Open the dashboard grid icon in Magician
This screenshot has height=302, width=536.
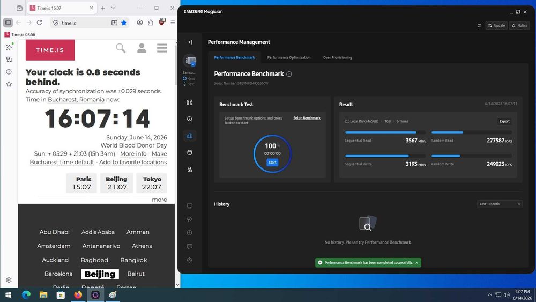tap(189, 102)
